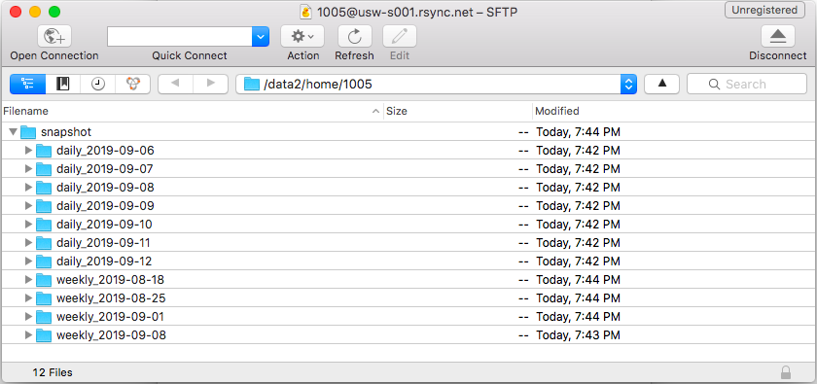Image resolution: width=817 pixels, height=384 pixels.
Task: Click the Open Connection globe icon
Action: (x=54, y=37)
